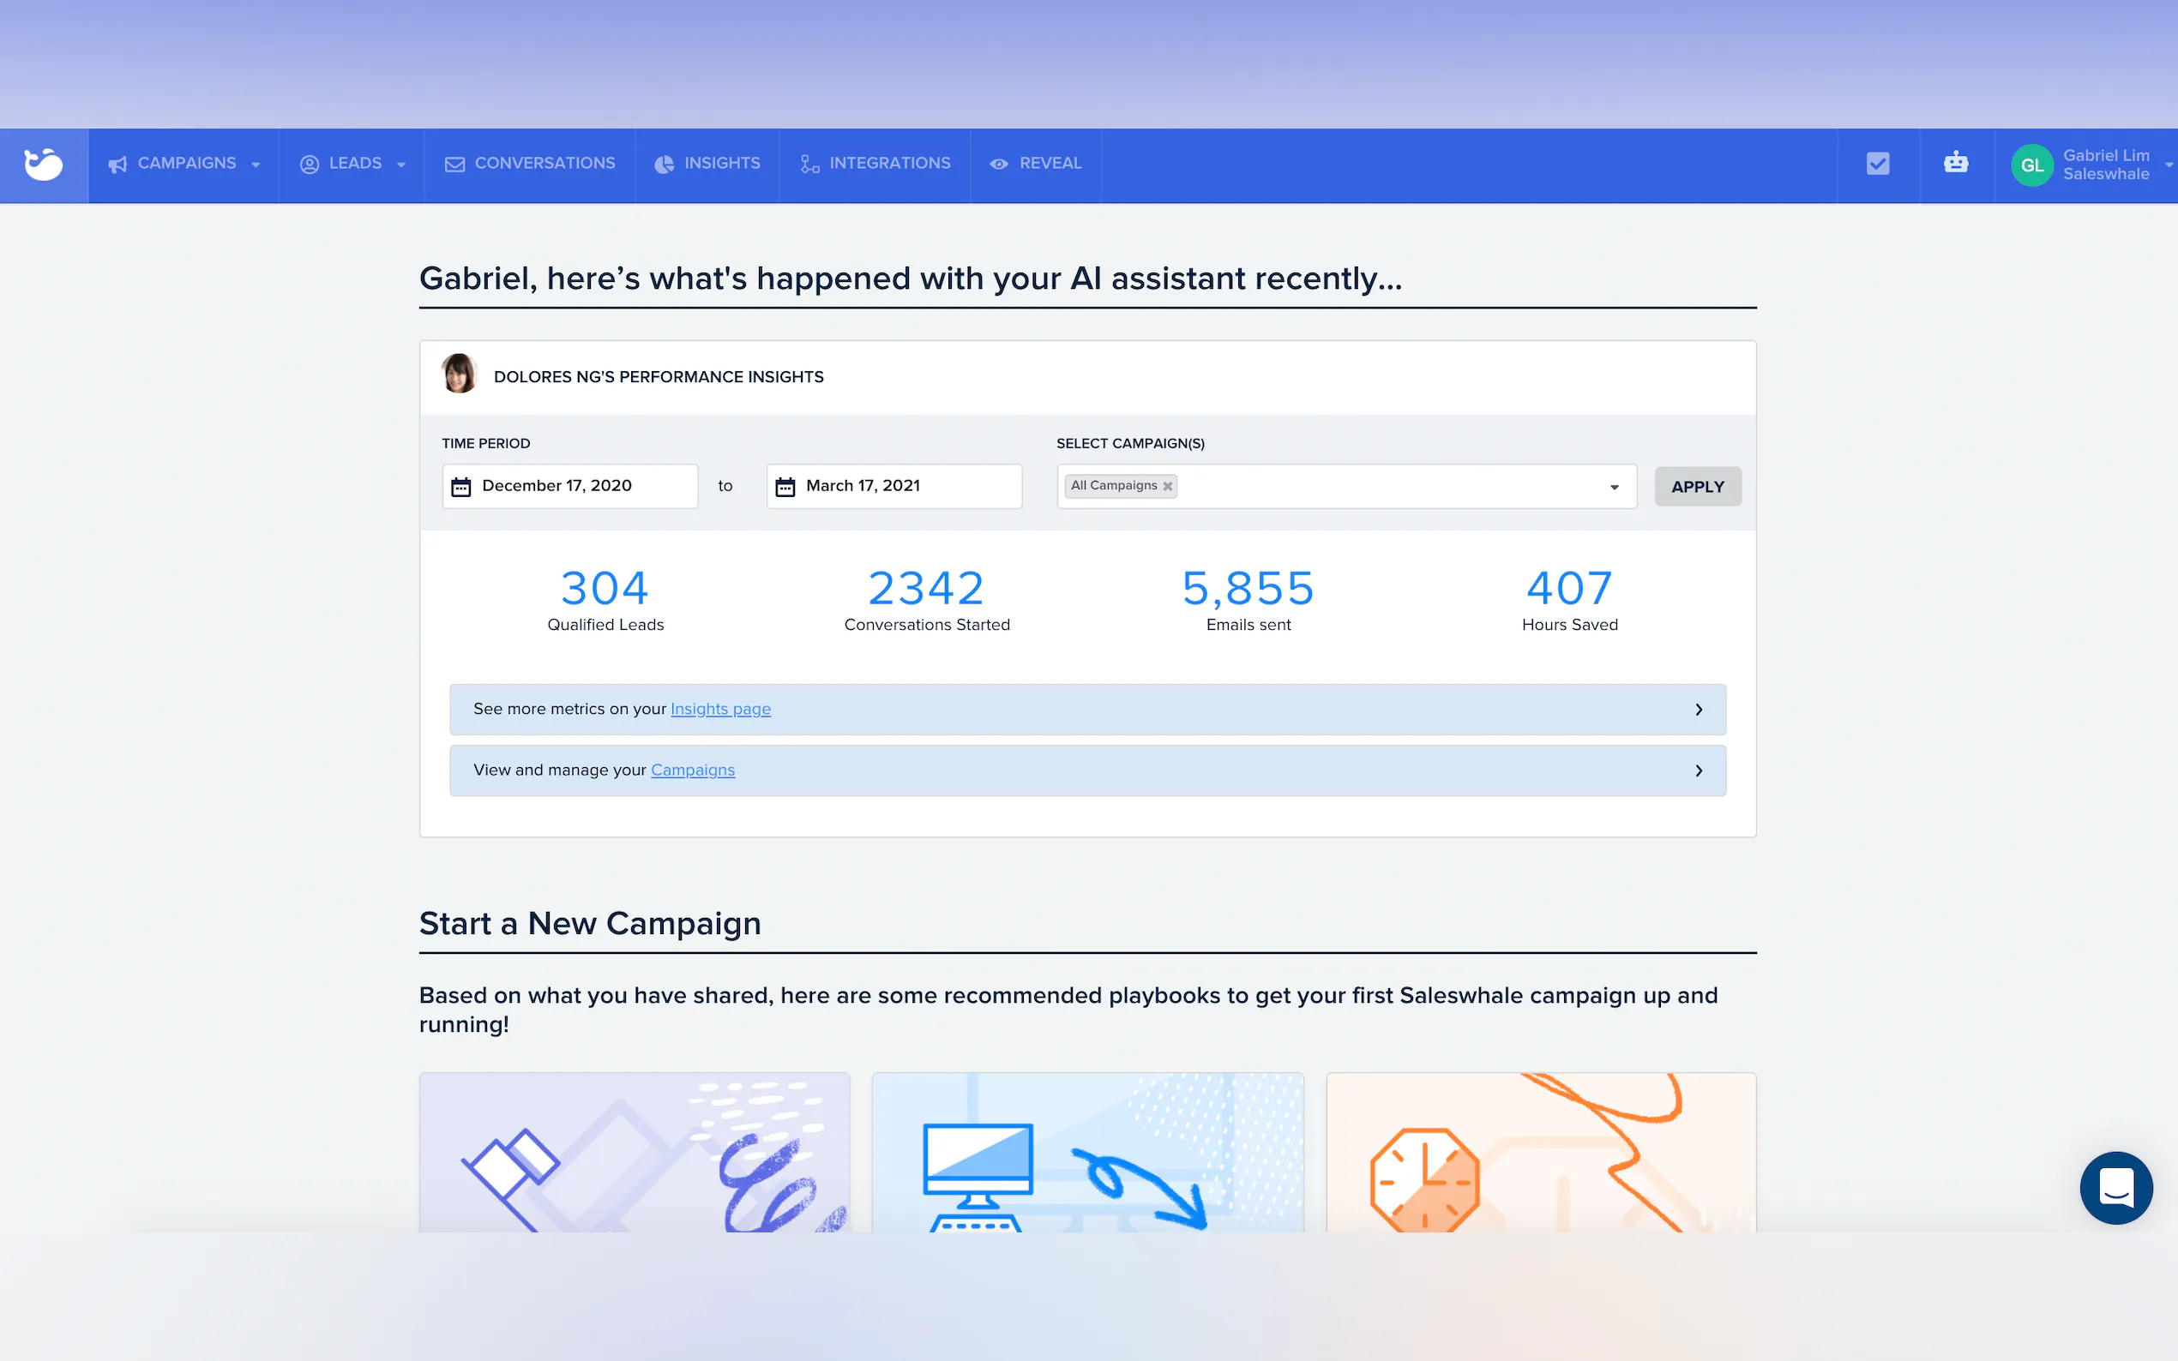This screenshot has height=1361, width=2178.
Task: Follow the Insights page link
Action: pos(720,710)
